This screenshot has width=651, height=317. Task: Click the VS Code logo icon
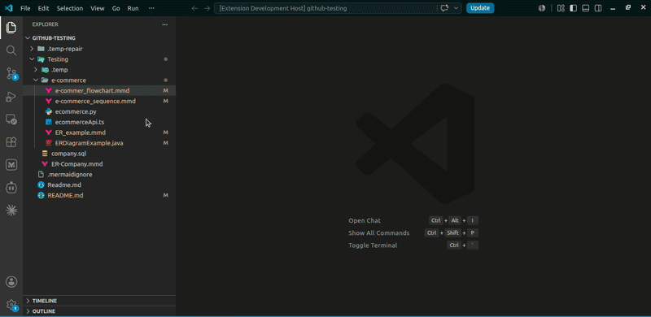pyautogui.click(x=9, y=8)
